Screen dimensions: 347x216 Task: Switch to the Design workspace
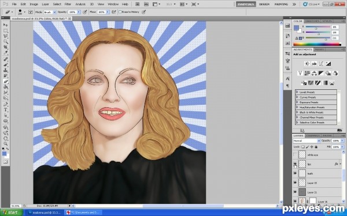pyautogui.click(x=264, y=4)
